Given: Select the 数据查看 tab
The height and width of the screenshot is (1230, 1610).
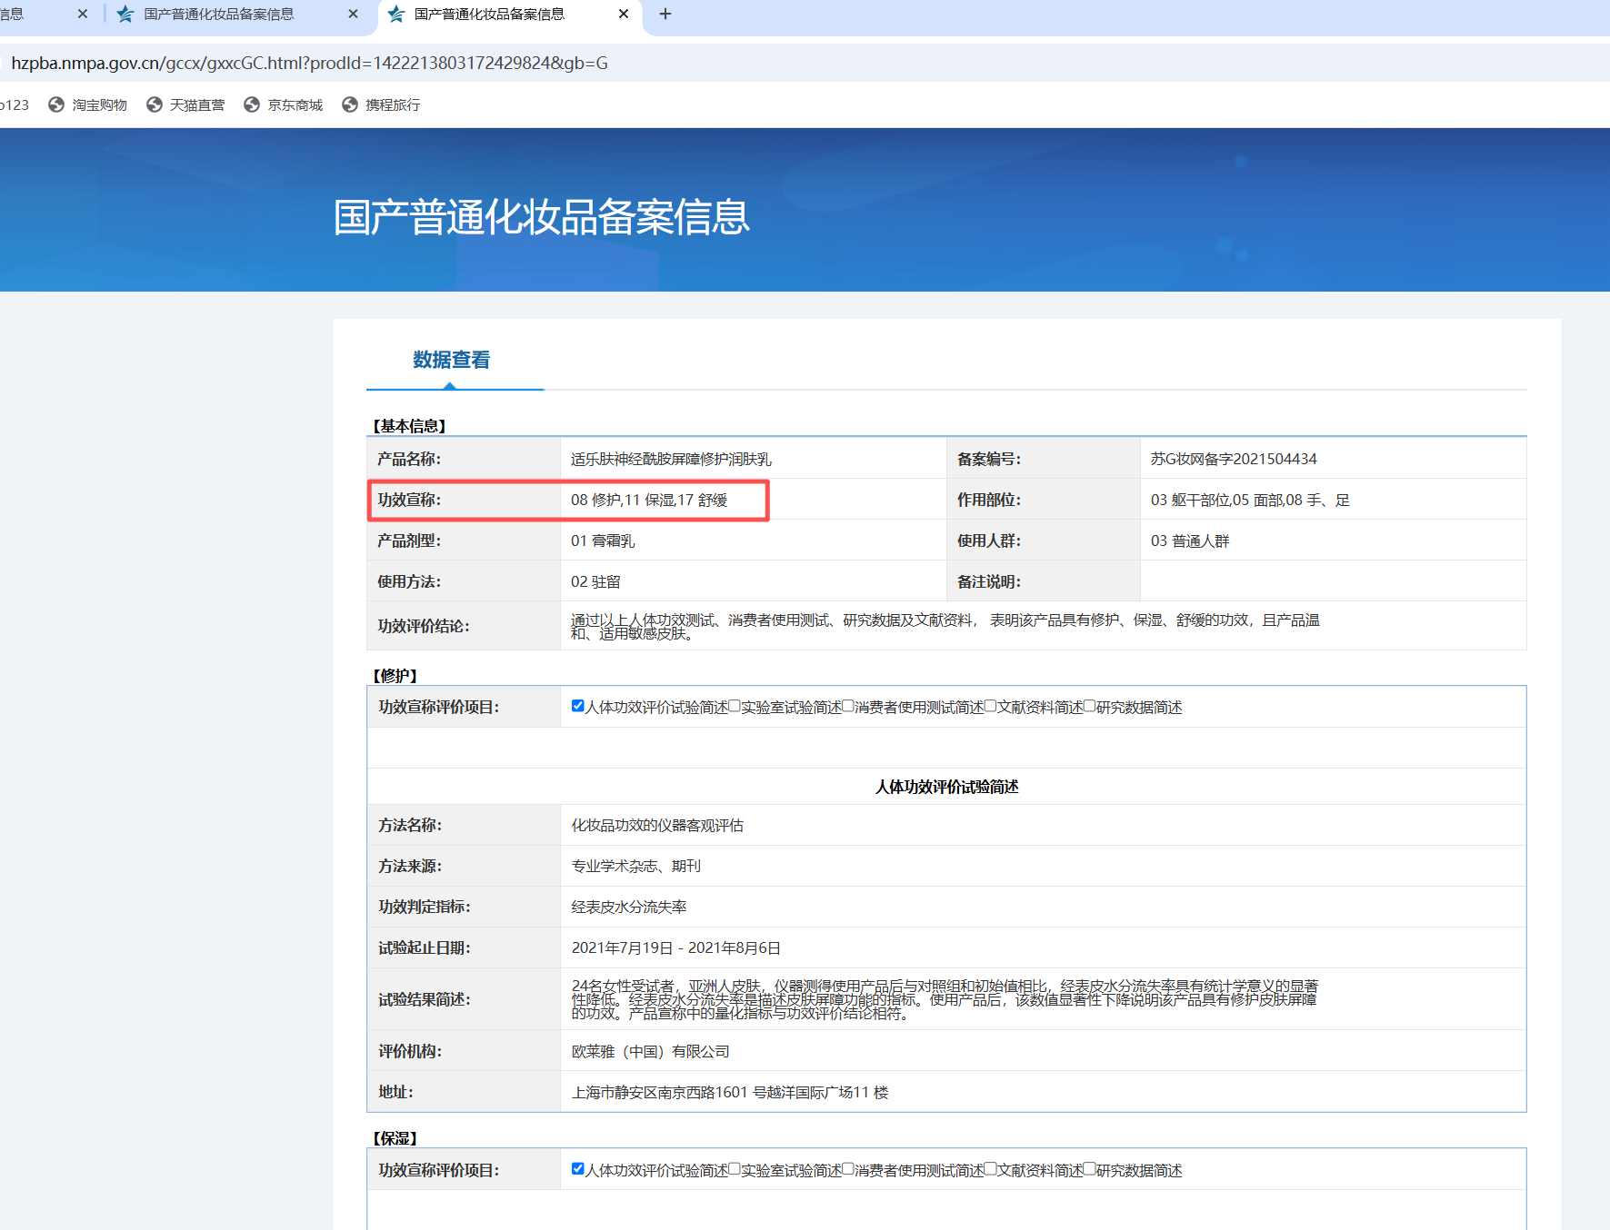Looking at the screenshot, I should coord(452,360).
